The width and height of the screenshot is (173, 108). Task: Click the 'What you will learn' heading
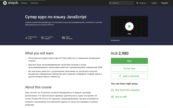[39, 53]
